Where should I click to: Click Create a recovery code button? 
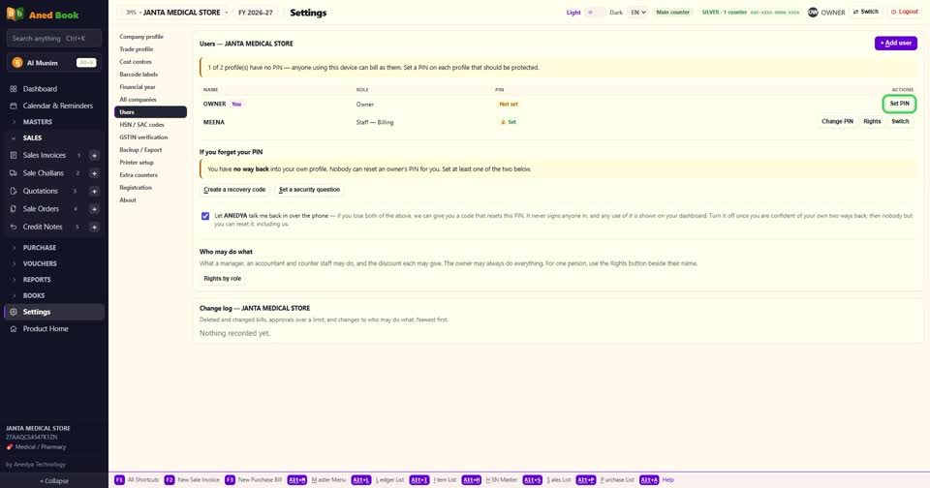click(x=234, y=190)
